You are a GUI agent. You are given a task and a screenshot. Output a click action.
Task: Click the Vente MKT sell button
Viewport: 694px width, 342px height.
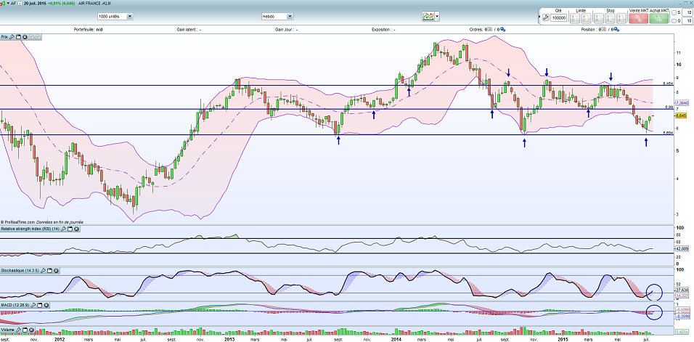638,19
